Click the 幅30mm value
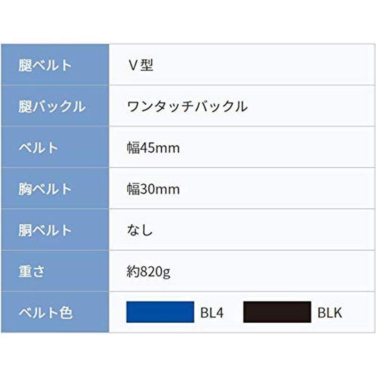This screenshot has height=376, width=376. (x=153, y=189)
